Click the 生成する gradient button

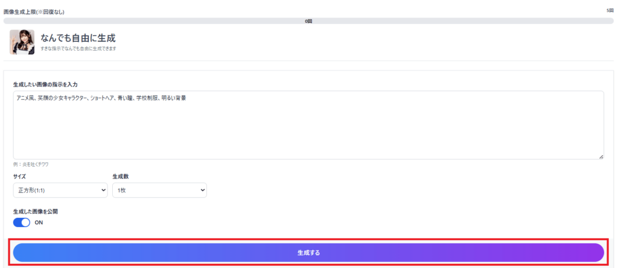308,253
